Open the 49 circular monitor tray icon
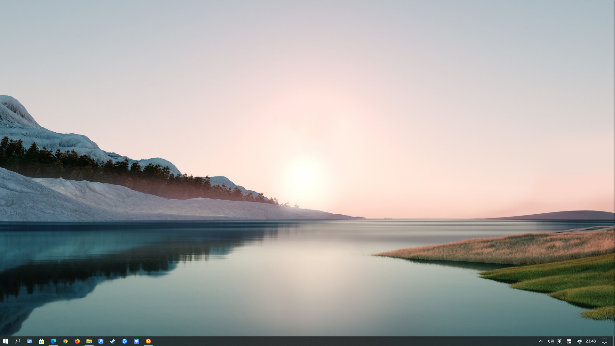 click(579, 341)
